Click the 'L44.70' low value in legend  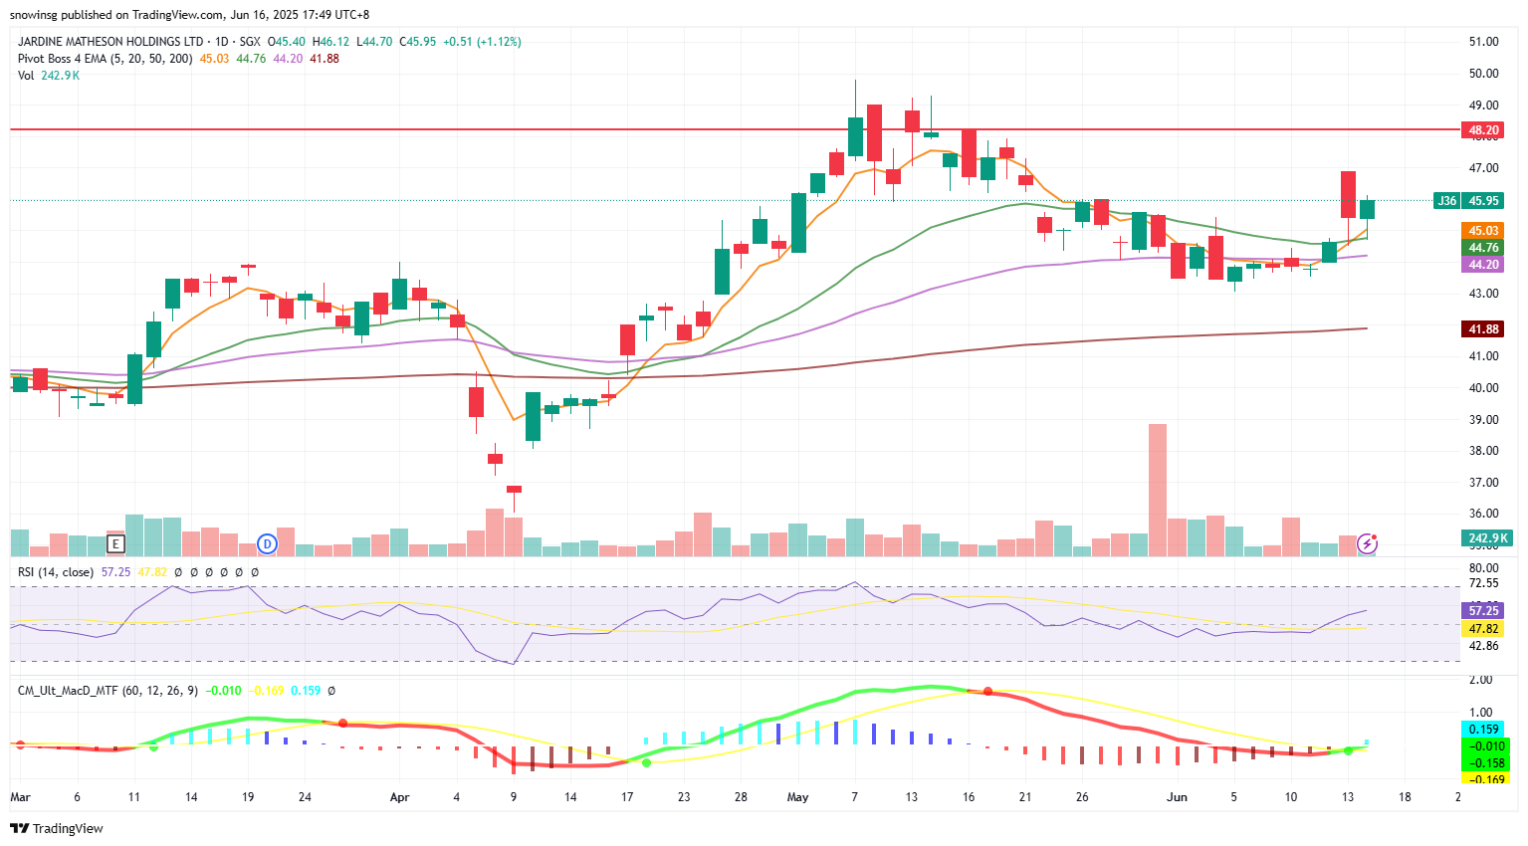374,42
